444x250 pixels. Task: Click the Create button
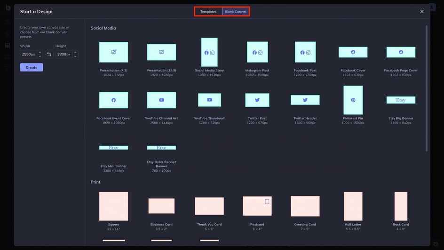(x=32, y=67)
